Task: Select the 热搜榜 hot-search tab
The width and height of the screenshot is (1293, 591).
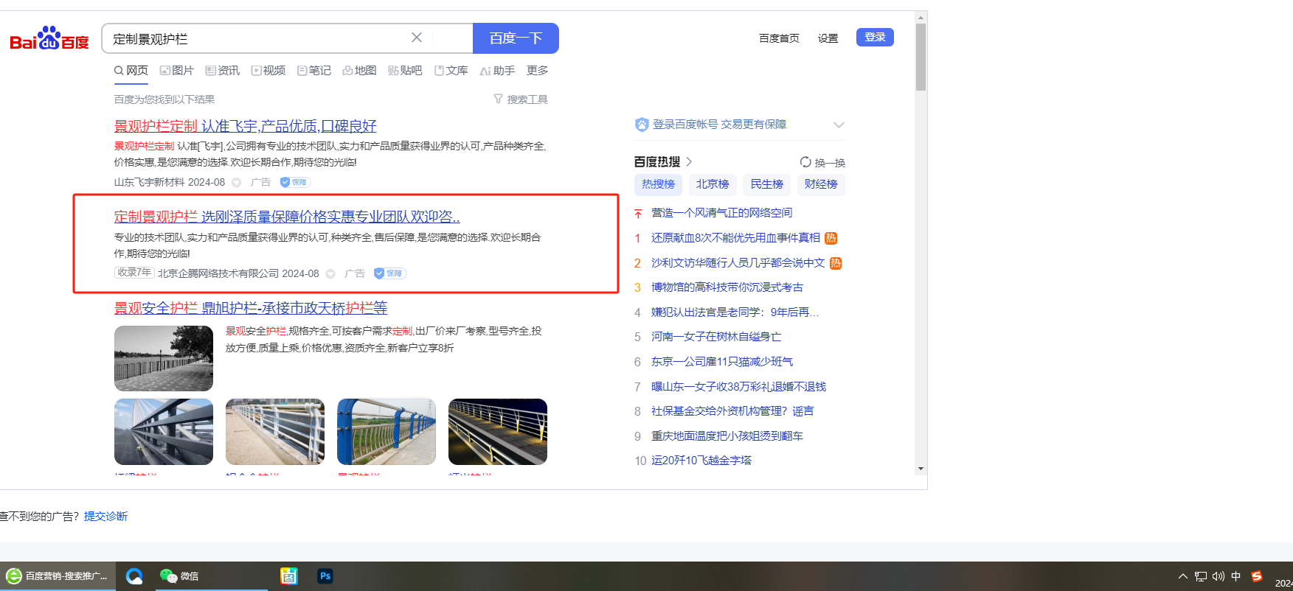Action: click(659, 184)
